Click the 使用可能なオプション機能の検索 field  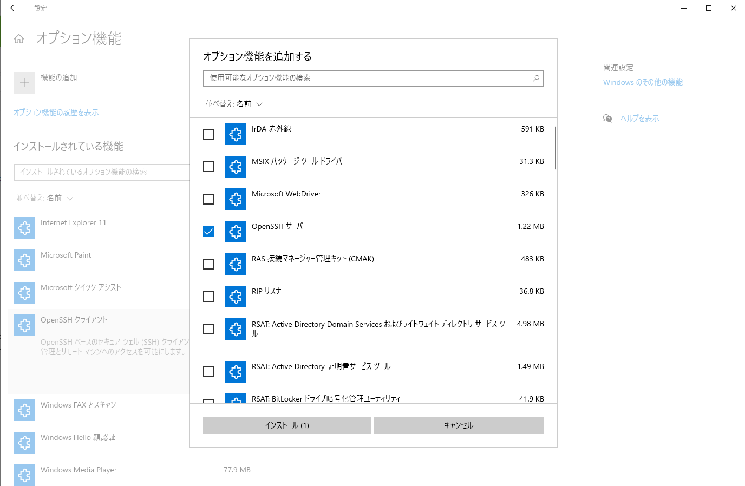[374, 78]
